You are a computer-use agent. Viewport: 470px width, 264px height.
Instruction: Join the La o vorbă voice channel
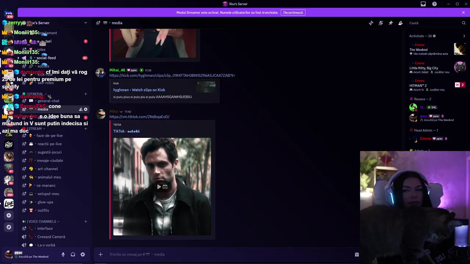click(x=46, y=245)
